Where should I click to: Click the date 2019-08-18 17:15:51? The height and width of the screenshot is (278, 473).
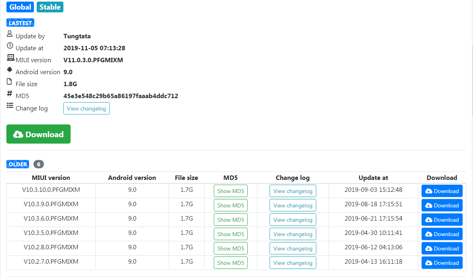[x=373, y=204]
